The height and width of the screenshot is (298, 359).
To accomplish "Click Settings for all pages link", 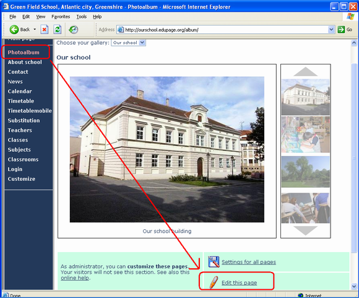I will point(249,262).
